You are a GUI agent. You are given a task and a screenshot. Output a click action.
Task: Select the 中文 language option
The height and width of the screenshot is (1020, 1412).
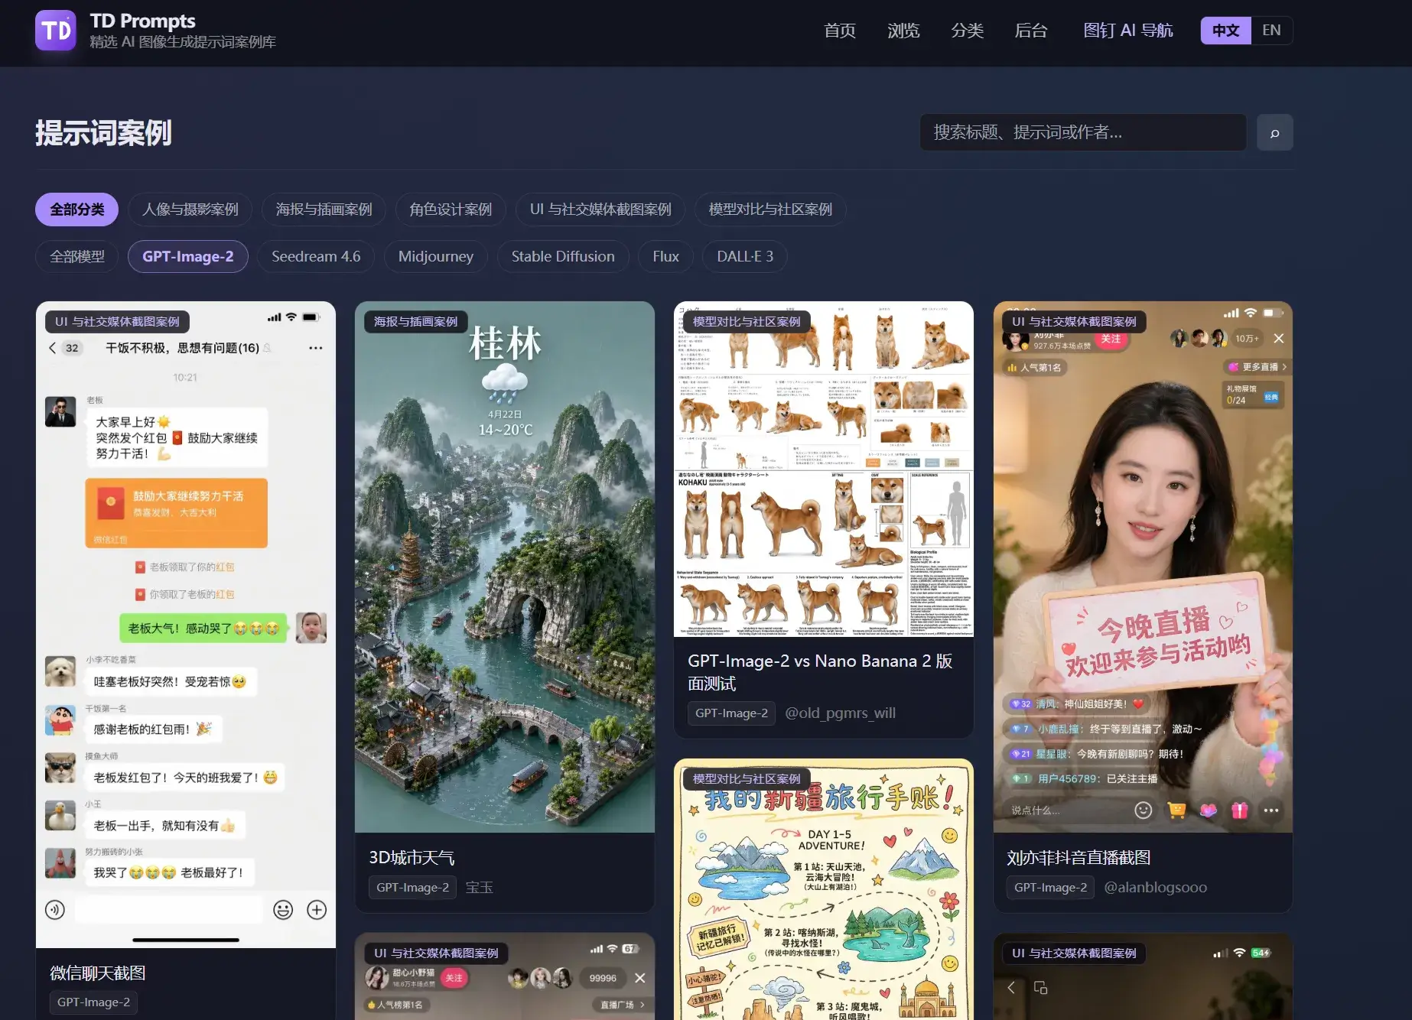pos(1225,31)
